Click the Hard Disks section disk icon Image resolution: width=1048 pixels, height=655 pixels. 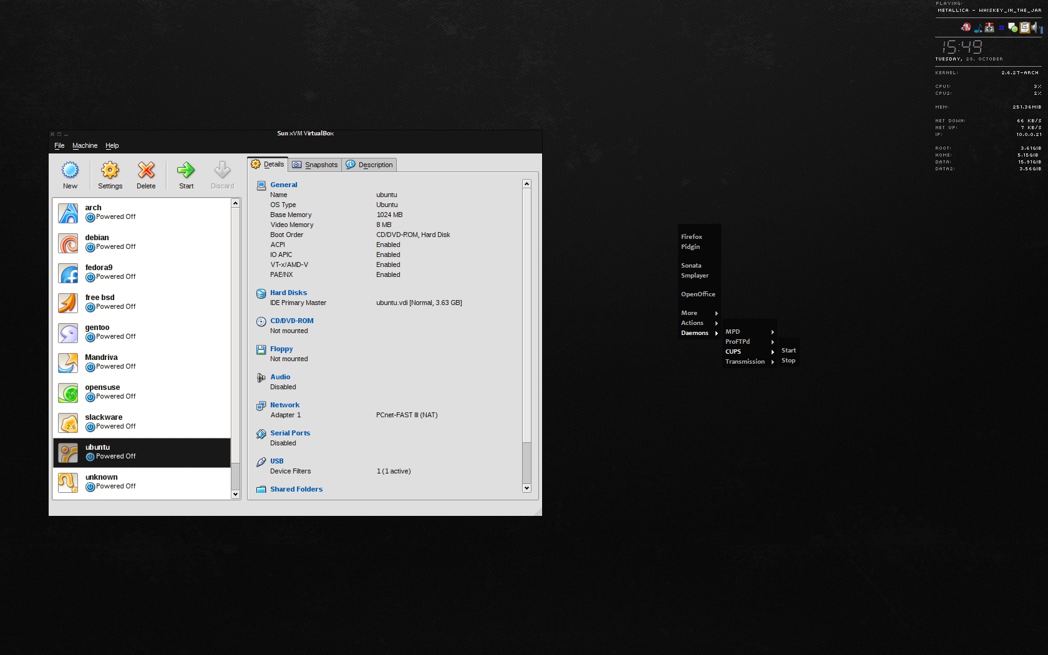click(261, 293)
